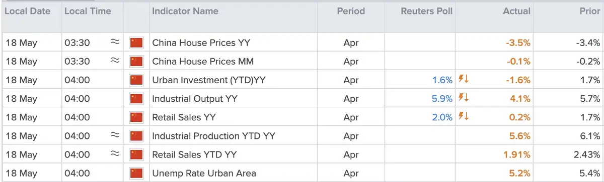Click the Actual column header
This screenshot has width=604, height=182.
click(517, 11)
